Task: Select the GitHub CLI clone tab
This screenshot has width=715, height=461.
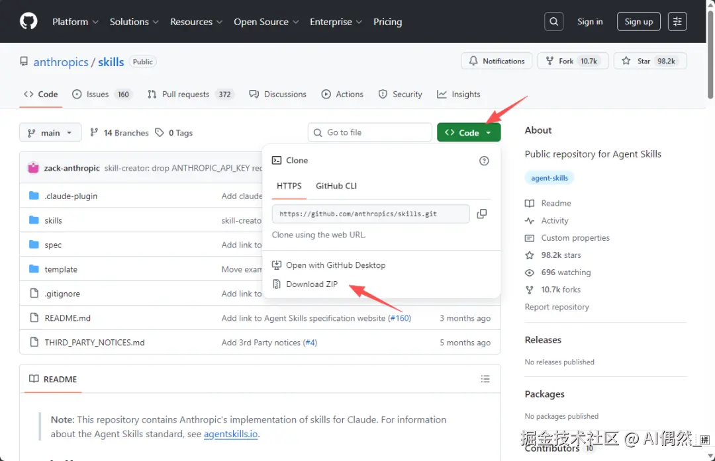Action: 336,186
